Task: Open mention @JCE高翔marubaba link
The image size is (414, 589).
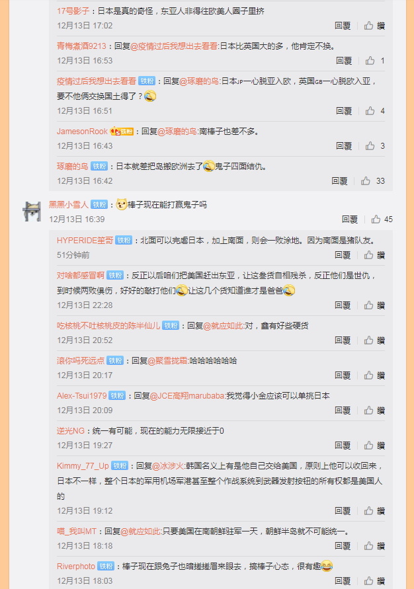Action: 187,396
